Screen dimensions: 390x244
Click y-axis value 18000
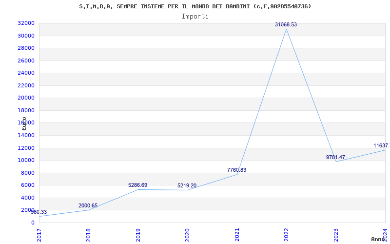point(26,111)
